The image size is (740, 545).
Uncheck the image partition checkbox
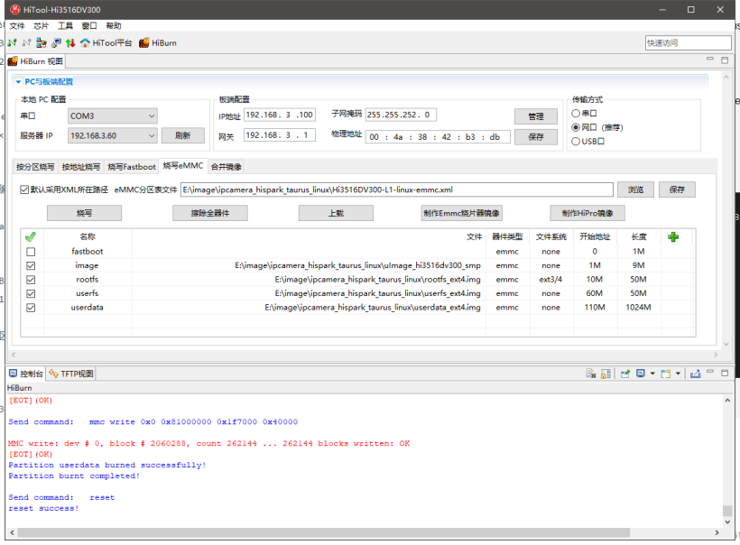pyautogui.click(x=31, y=265)
